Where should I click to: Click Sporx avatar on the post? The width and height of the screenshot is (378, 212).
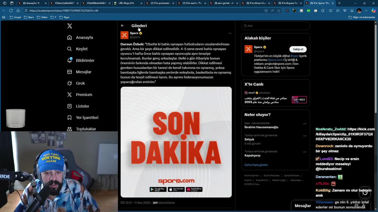(124, 35)
